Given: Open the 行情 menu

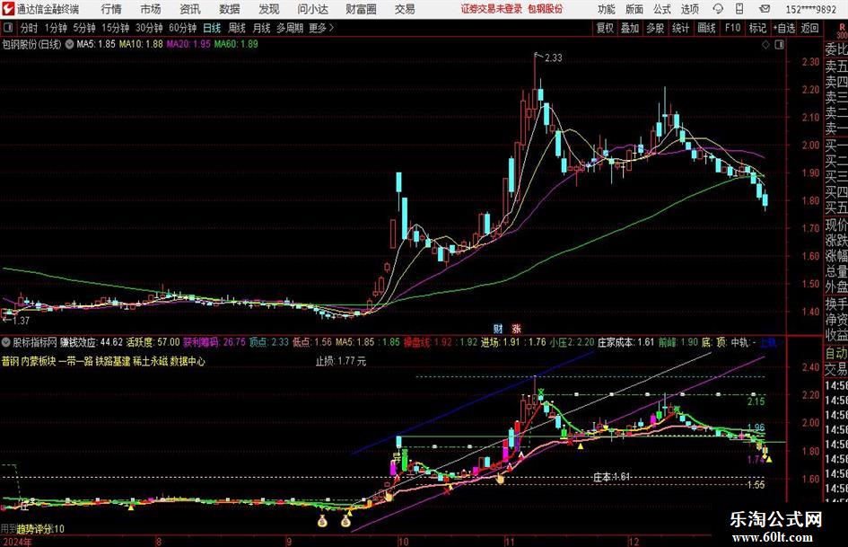Looking at the screenshot, I should pos(111,9).
